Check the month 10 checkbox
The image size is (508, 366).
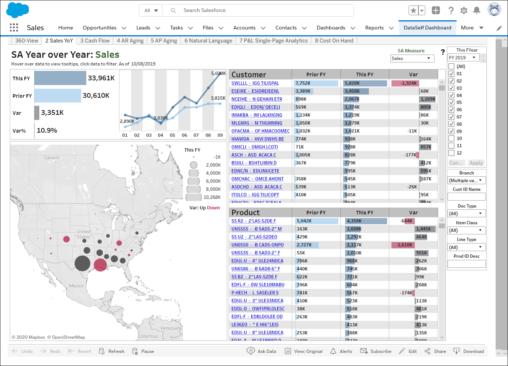[452, 138]
